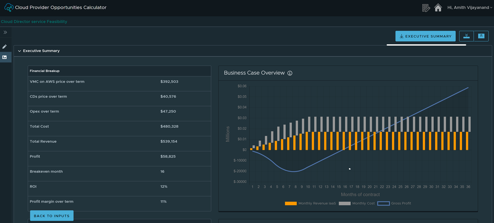This screenshot has height=223, width=494.
Task: Toggle Monthly Revenue IaaS series in legend
Action: pos(317,203)
